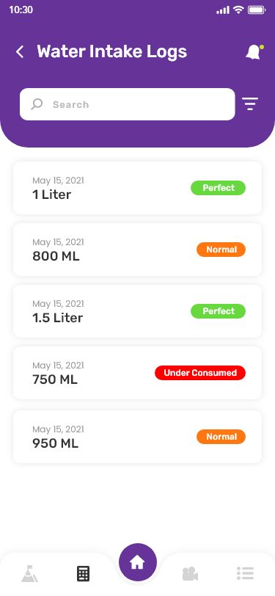275x596 pixels.
Task: Open the filter options icon
Action: coord(250,103)
